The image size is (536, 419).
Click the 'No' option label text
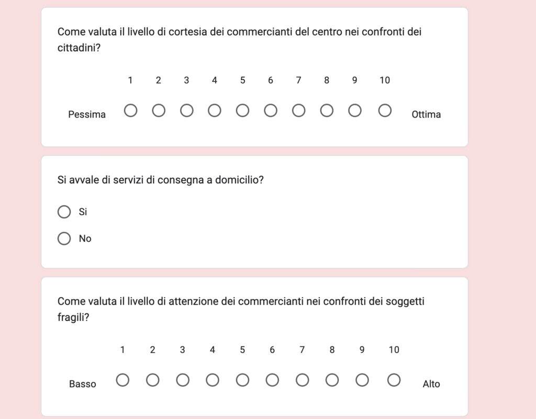[85, 239]
